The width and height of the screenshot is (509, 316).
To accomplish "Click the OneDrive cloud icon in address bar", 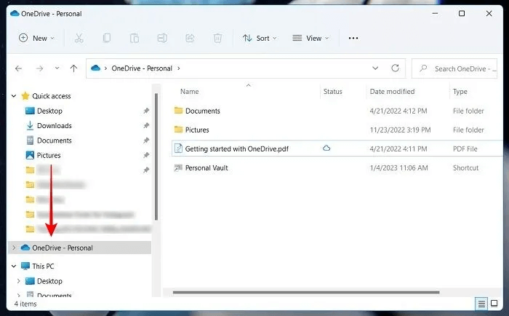I will (95, 68).
